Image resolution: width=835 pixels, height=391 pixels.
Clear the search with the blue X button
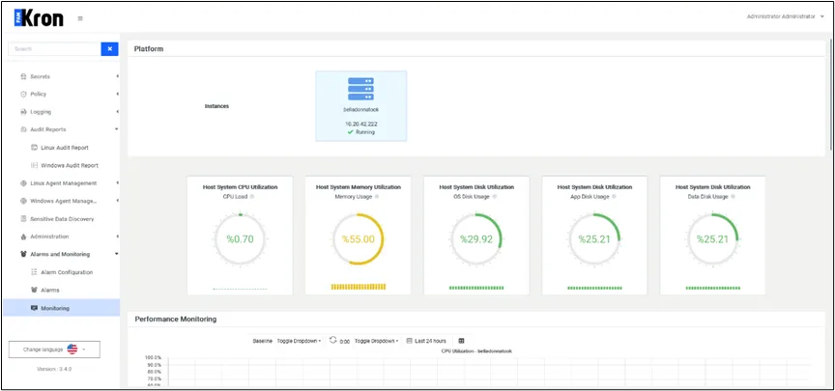(110, 49)
